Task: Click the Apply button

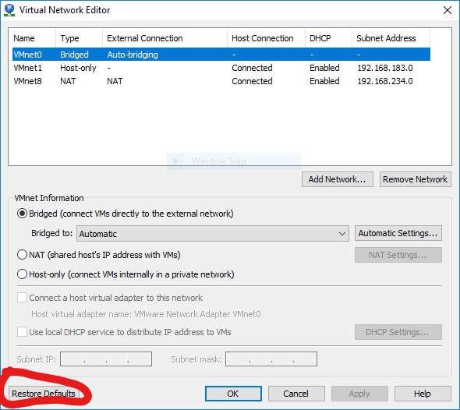Action: (359, 394)
